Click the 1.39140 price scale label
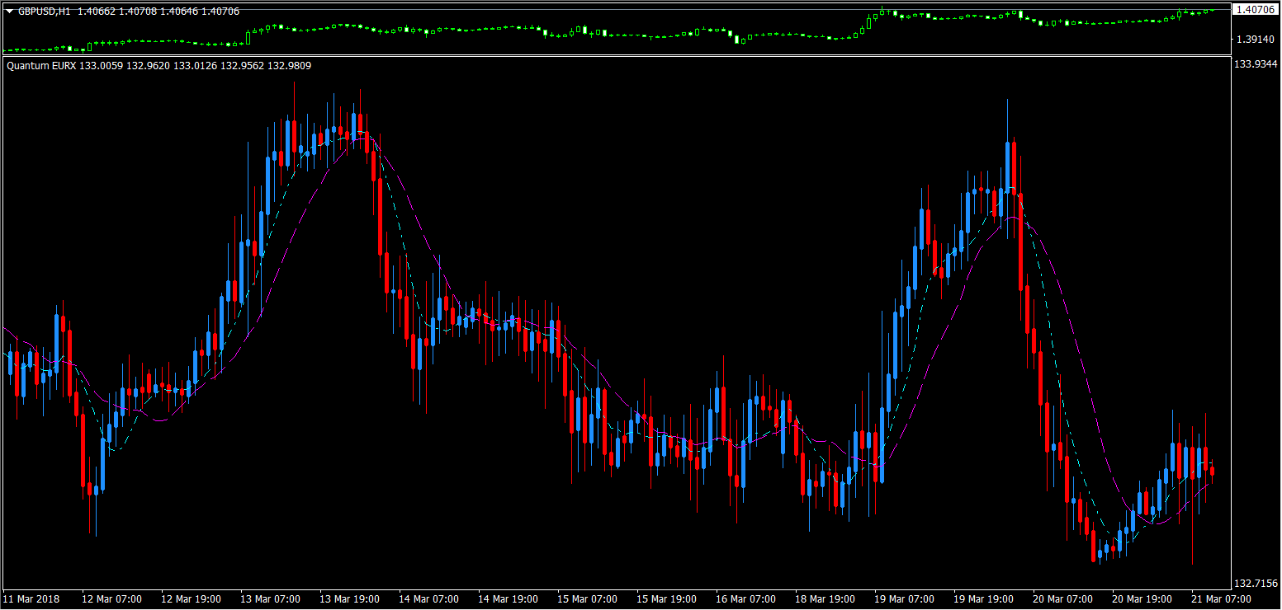The image size is (1282, 610). (1253, 40)
